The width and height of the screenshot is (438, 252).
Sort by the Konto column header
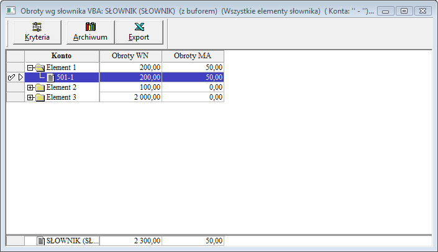tap(62, 56)
